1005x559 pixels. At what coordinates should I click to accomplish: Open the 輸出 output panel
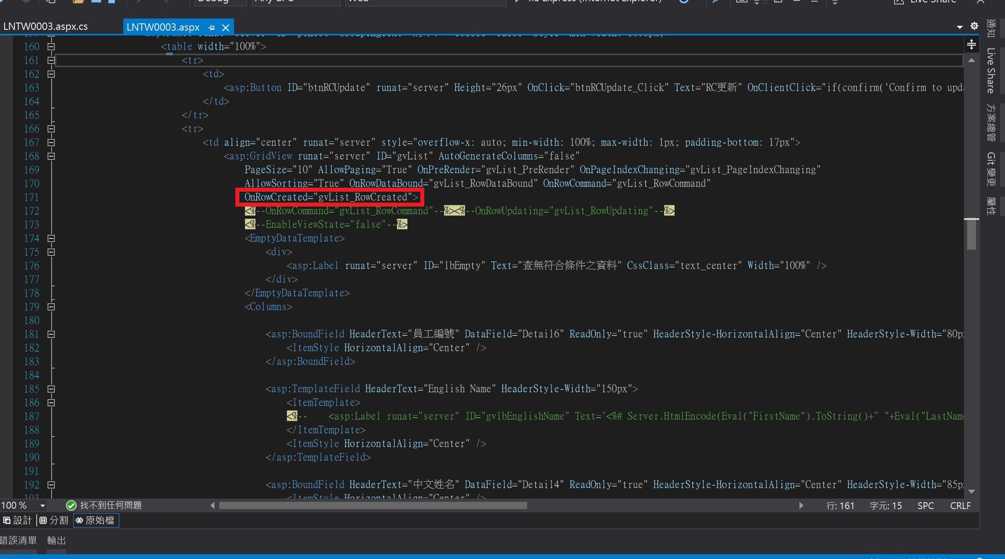click(56, 540)
